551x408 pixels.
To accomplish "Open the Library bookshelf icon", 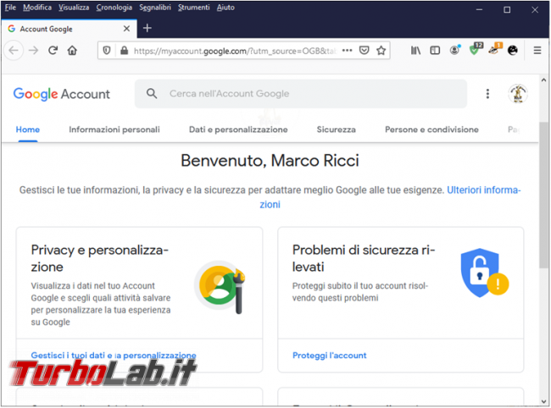I will (x=415, y=51).
